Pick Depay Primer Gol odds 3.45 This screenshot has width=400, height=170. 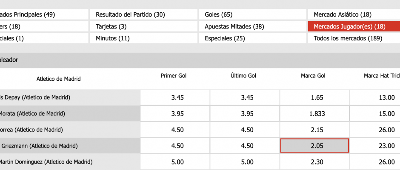coord(177,97)
